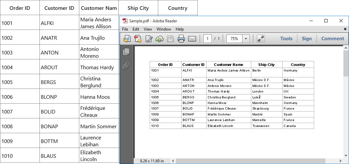Print the document using printer icon
The height and width of the screenshot is (164, 349).
[181, 39]
